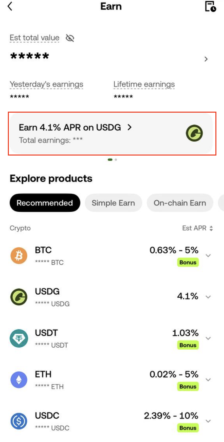Viewport: 224px width, 442px height.
Task: Expand the USDT product row
Action: pos(208,338)
